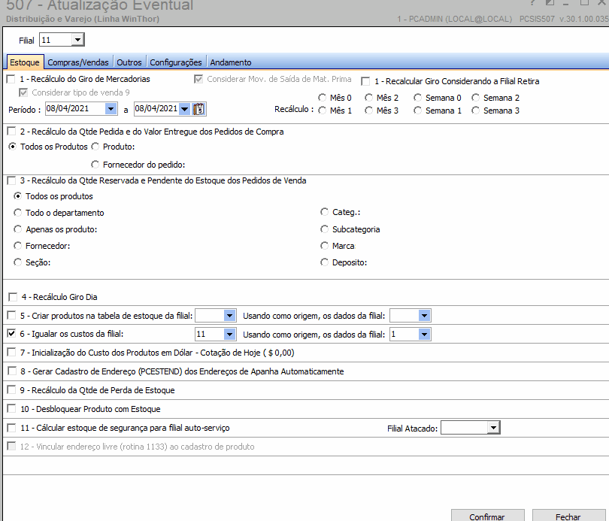This screenshot has width=609, height=521.
Task: Open the period end date dropdown
Action: pos(185,109)
